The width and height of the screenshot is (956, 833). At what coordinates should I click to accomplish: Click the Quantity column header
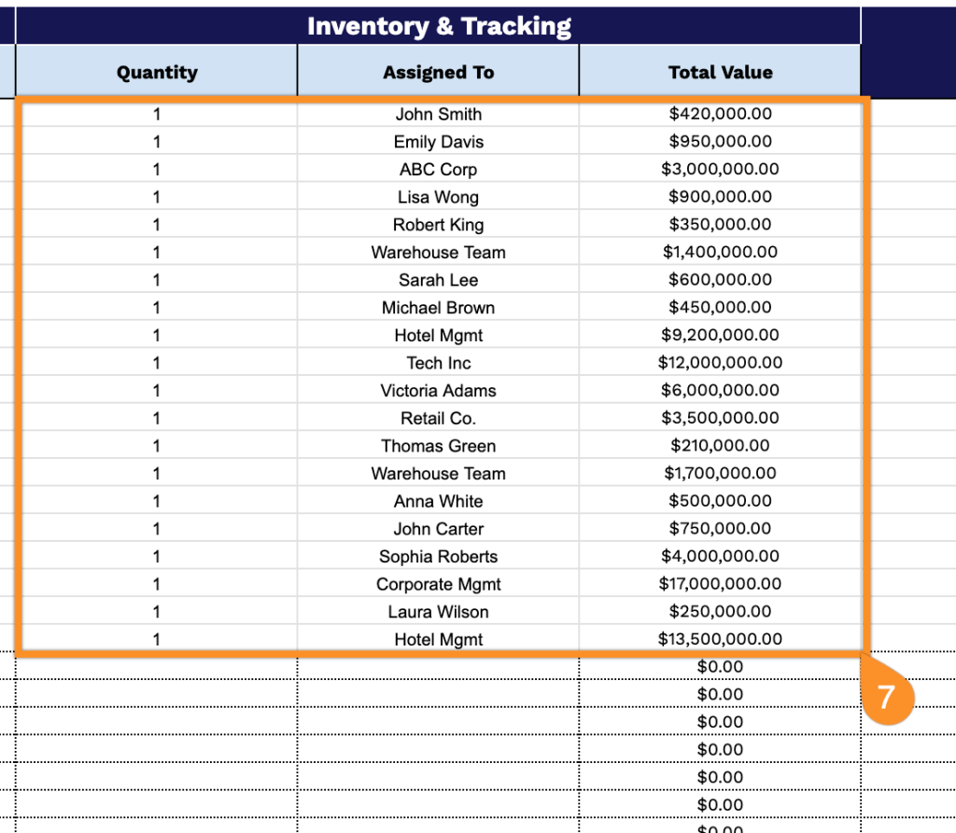pyautogui.click(x=157, y=72)
